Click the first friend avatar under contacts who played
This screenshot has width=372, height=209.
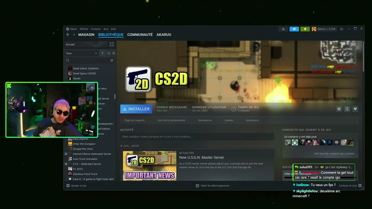tap(288, 142)
